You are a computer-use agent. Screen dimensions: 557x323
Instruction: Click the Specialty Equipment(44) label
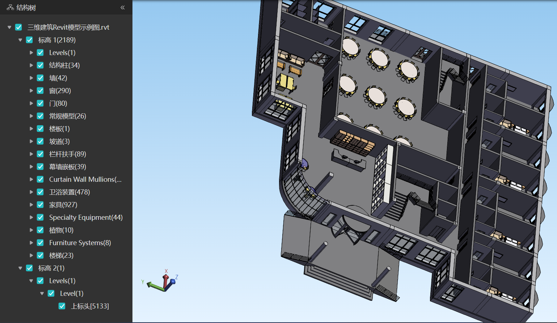tap(86, 217)
